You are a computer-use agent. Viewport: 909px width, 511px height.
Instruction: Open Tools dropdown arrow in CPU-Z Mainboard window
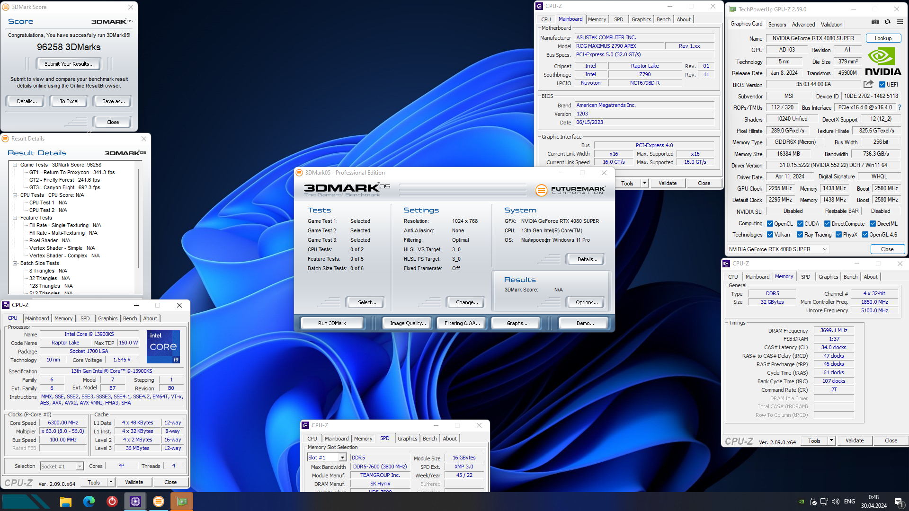pyautogui.click(x=644, y=183)
